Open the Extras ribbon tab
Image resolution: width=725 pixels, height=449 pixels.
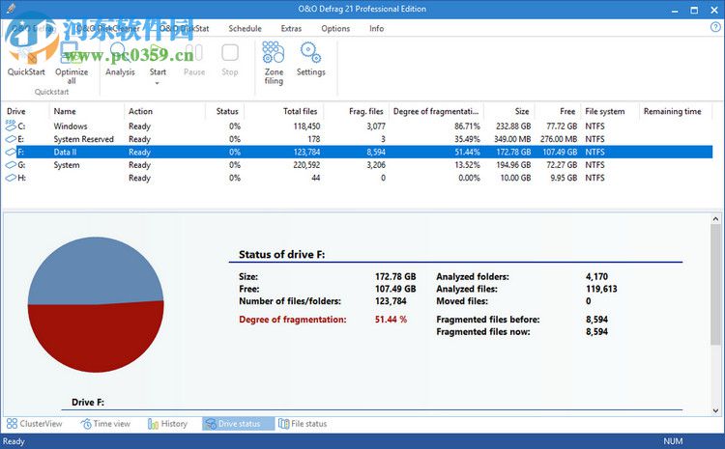[x=291, y=29]
